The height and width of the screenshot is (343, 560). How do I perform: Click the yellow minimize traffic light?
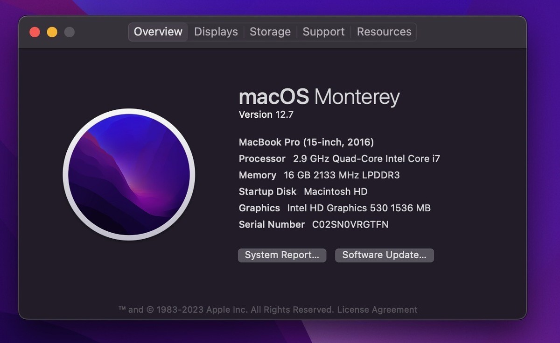(x=52, y=32)
